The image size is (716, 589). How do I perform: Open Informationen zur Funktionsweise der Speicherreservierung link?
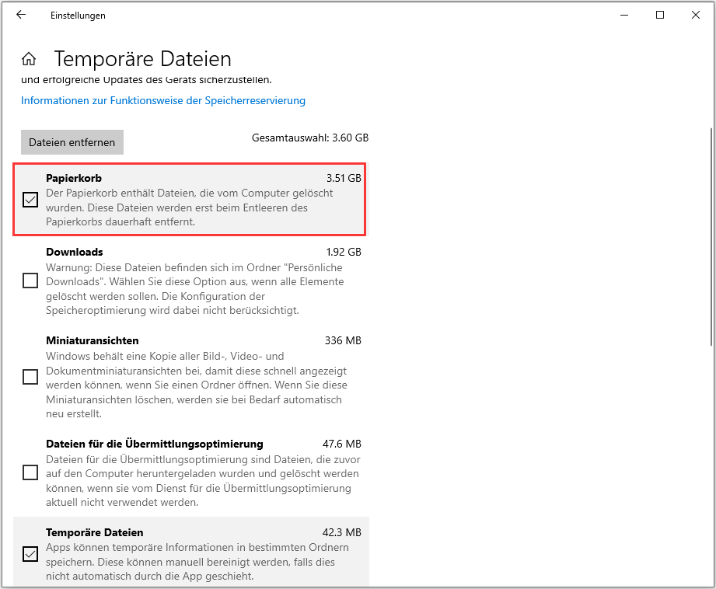click(163, 100)
